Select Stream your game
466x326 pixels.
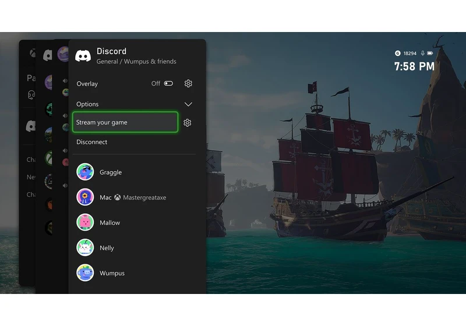coord(125,122)
